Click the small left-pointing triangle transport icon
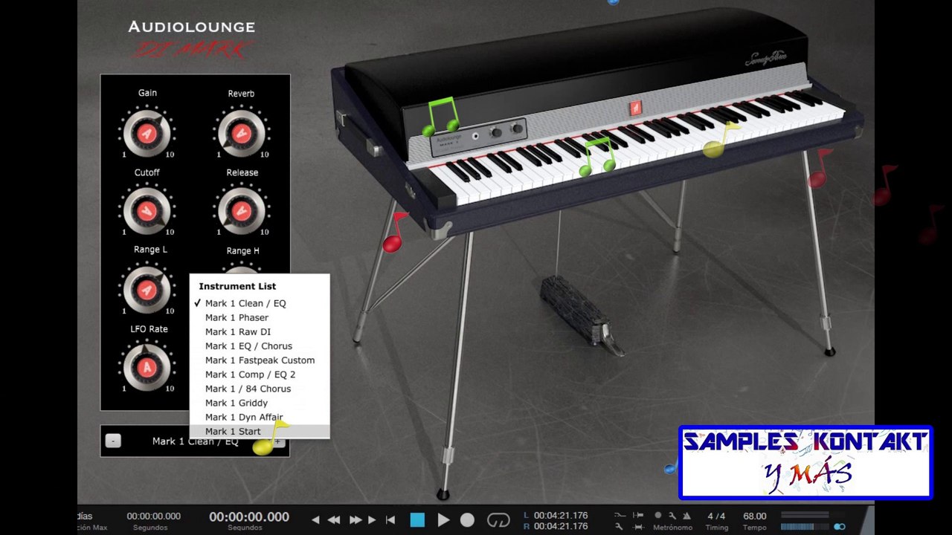 [315, 520]
